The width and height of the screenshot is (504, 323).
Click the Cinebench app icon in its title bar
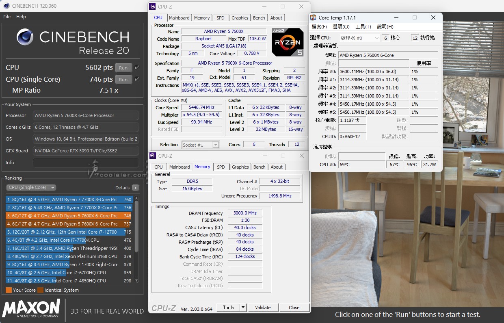point(6,6)
